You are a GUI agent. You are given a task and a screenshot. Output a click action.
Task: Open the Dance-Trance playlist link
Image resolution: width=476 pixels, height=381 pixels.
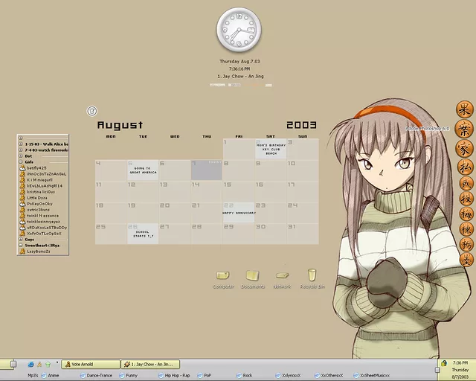coord(100,376)
